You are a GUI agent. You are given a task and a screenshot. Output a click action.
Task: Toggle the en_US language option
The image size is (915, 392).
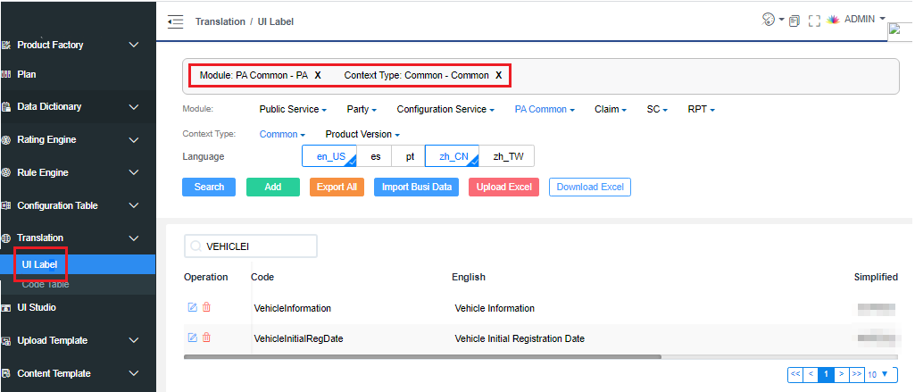coord(329,156)
